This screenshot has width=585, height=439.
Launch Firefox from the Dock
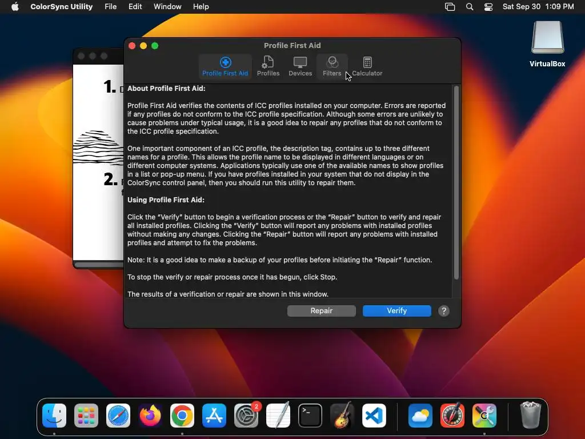[150, 415]
